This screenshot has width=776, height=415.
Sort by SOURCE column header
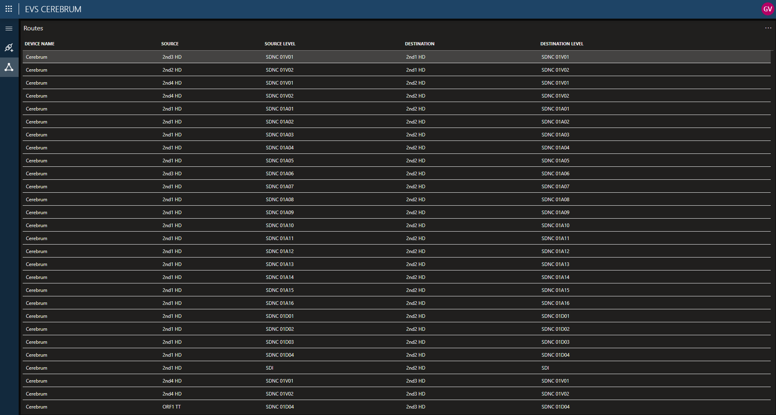[x=170, y=44]
